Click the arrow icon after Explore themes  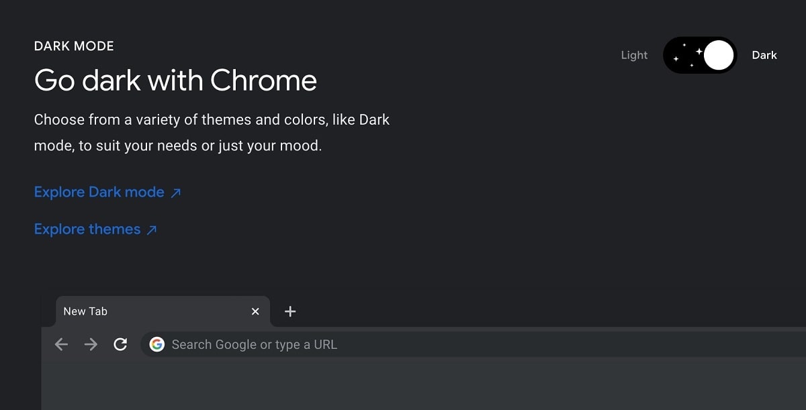[152, 230]
